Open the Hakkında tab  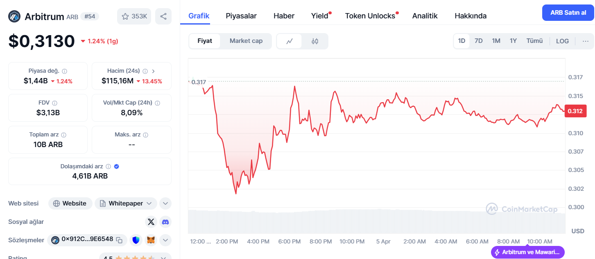click(471, 16)
